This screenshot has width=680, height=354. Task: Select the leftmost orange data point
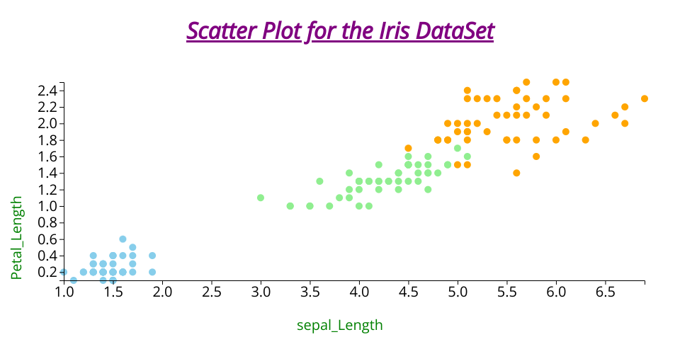[x=408, y=148]
